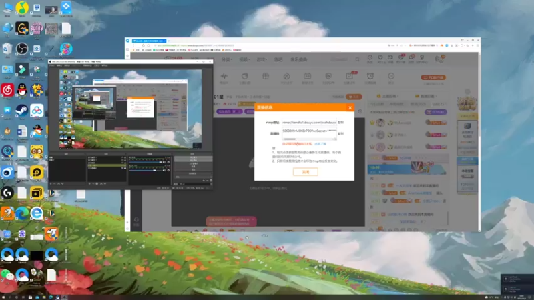This screenshot has height=300, width=534.
Task: Open the QQ penguin desktop shortcut
Action: 22,90
